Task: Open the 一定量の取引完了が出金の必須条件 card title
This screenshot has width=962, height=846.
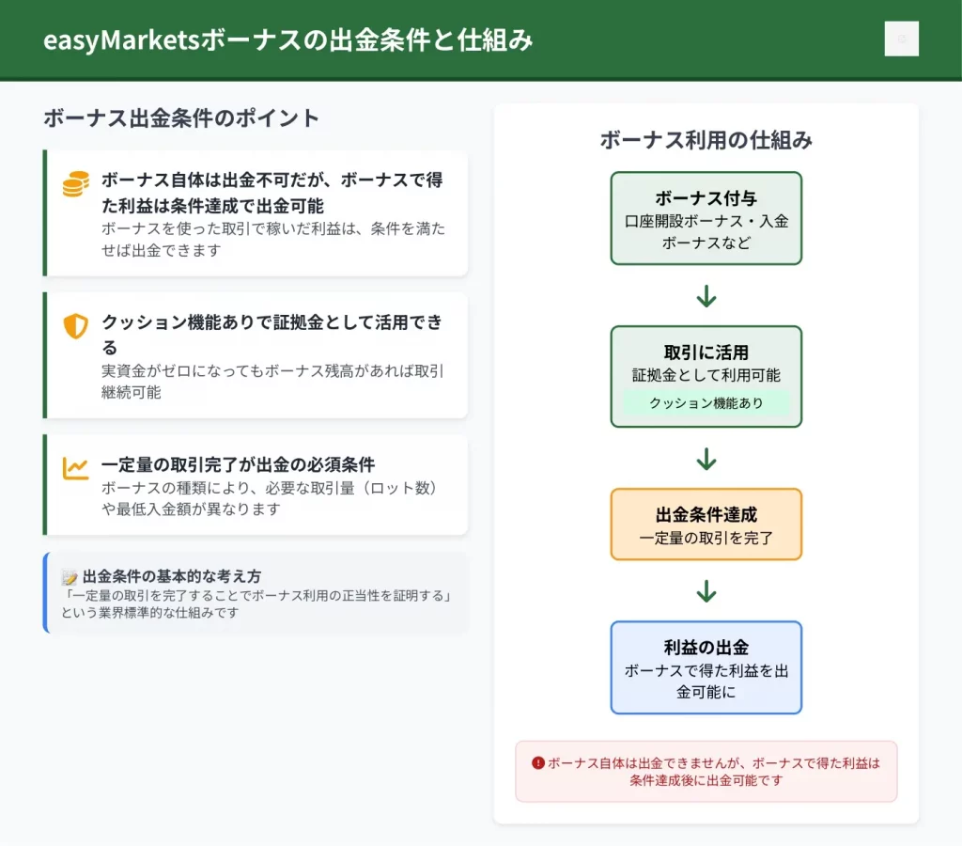Action: 238,464
